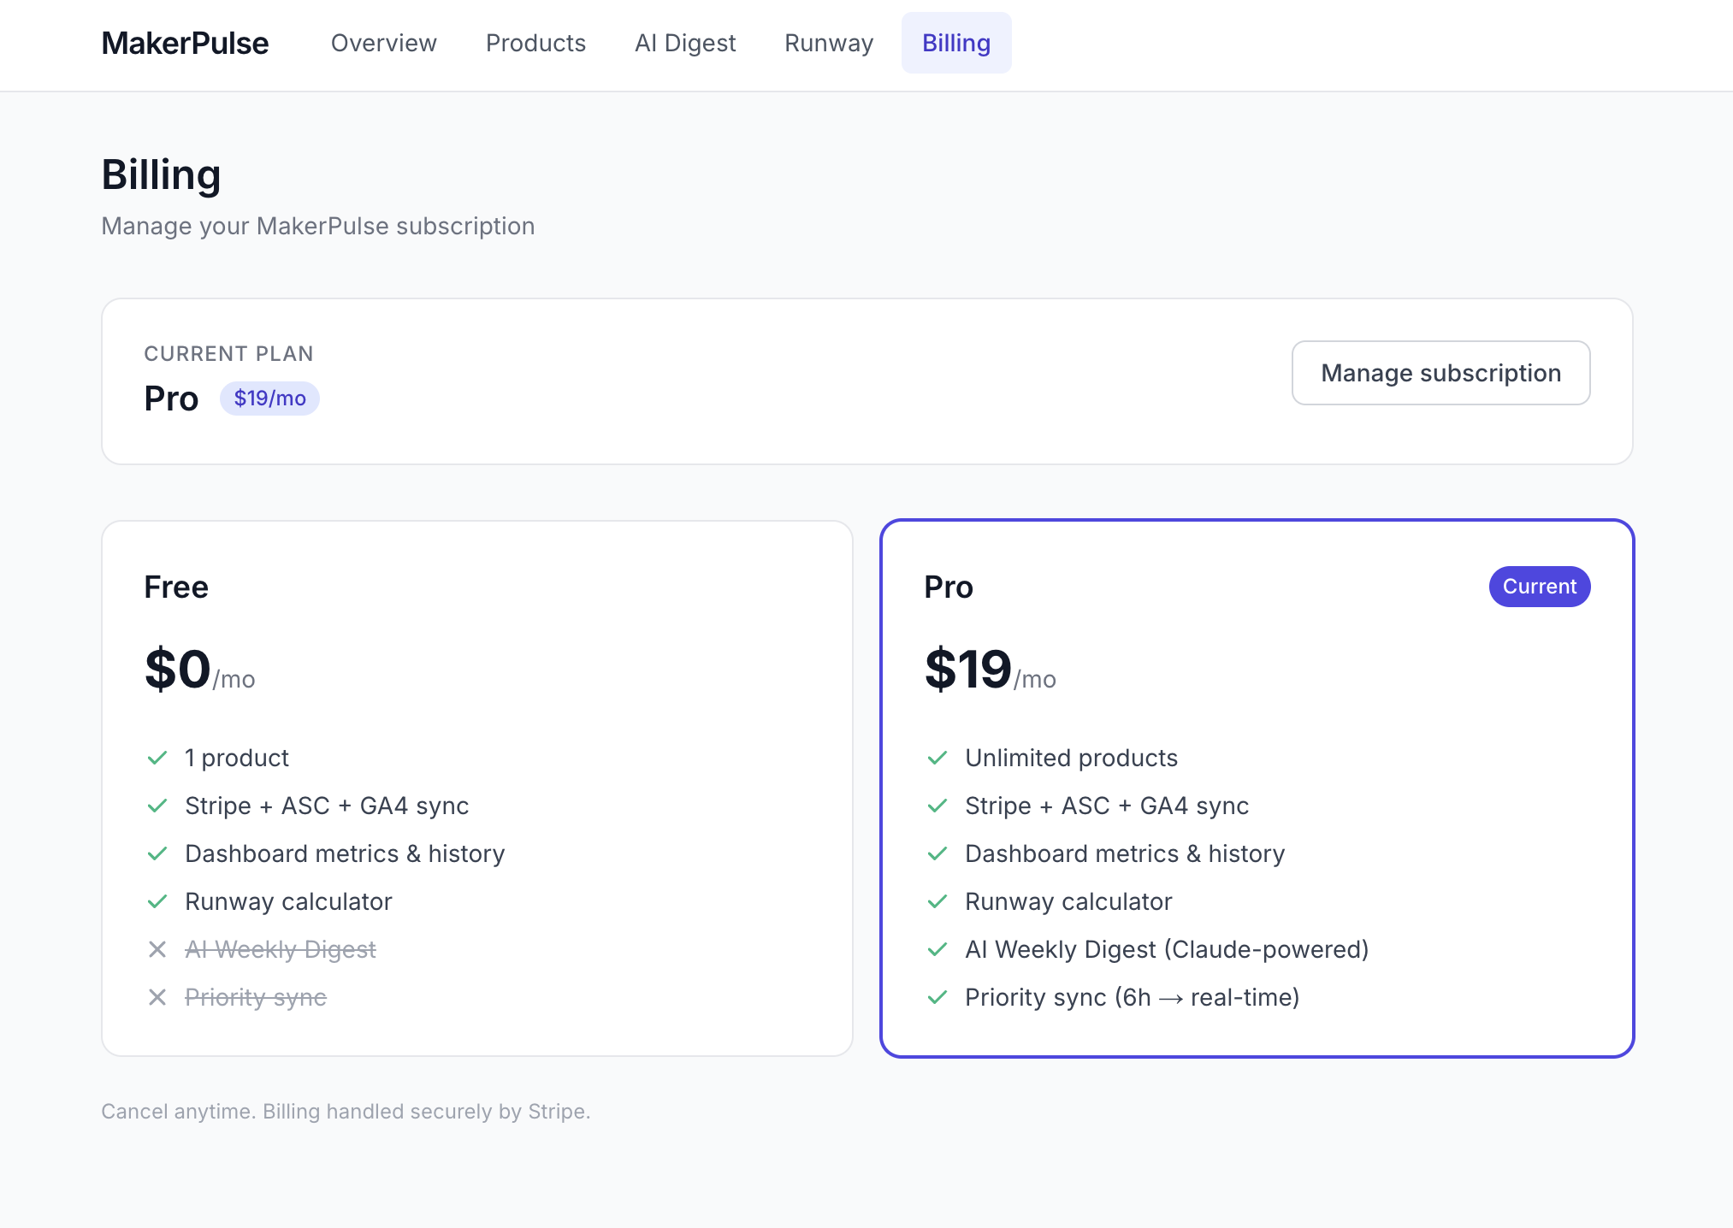Click the Free plan's 'Runway calculator' text
1733x1228 pixels.
pos(288,902)
